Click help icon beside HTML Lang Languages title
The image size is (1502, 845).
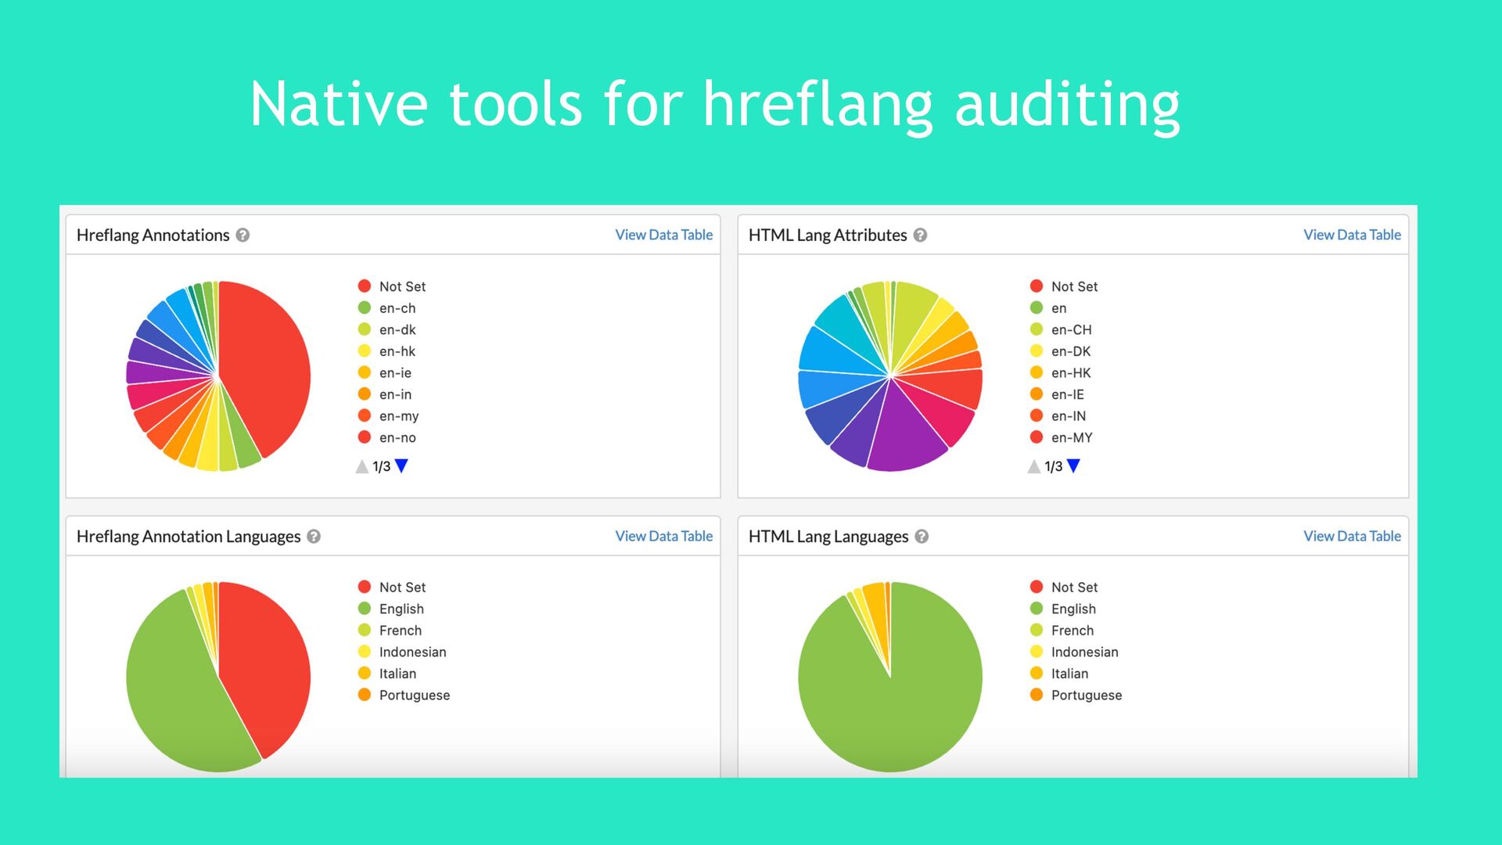pos(922,536)
